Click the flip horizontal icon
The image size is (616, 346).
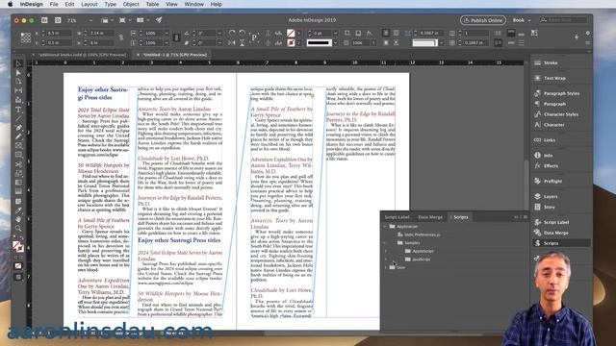pyautogui.click(x=232, y=42)
